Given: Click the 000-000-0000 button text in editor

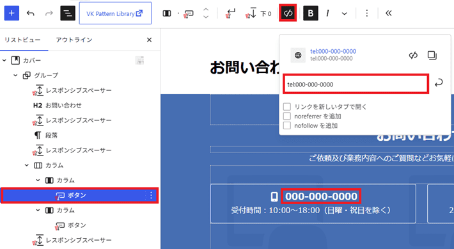Looking at the screenshot, I should coord(321,197).
